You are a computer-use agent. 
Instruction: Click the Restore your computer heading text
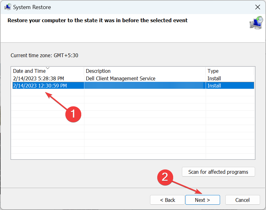click(98, 20)
